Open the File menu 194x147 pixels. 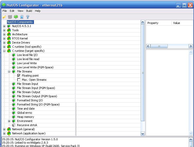pos(5,11)
